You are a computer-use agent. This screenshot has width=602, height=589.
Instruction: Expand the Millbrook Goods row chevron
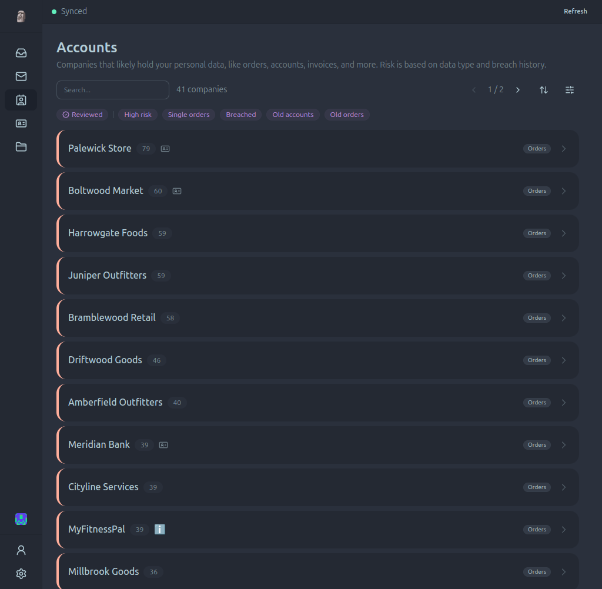(x=564, y=572)
